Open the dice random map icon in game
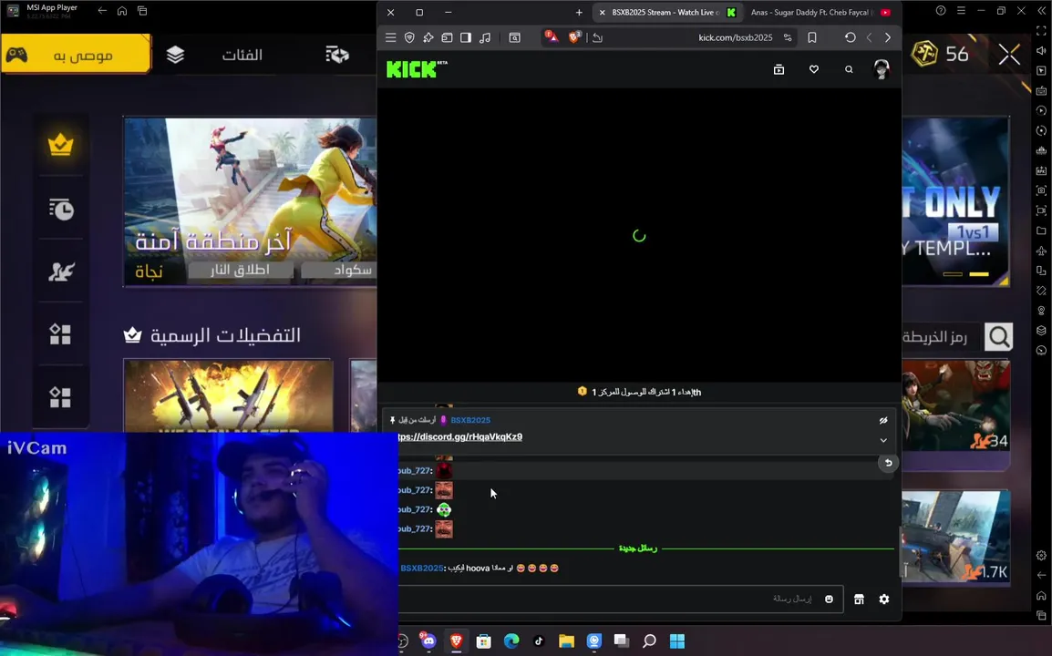Viewport: 1052px width, 656px height. click(x=336, y=55)
